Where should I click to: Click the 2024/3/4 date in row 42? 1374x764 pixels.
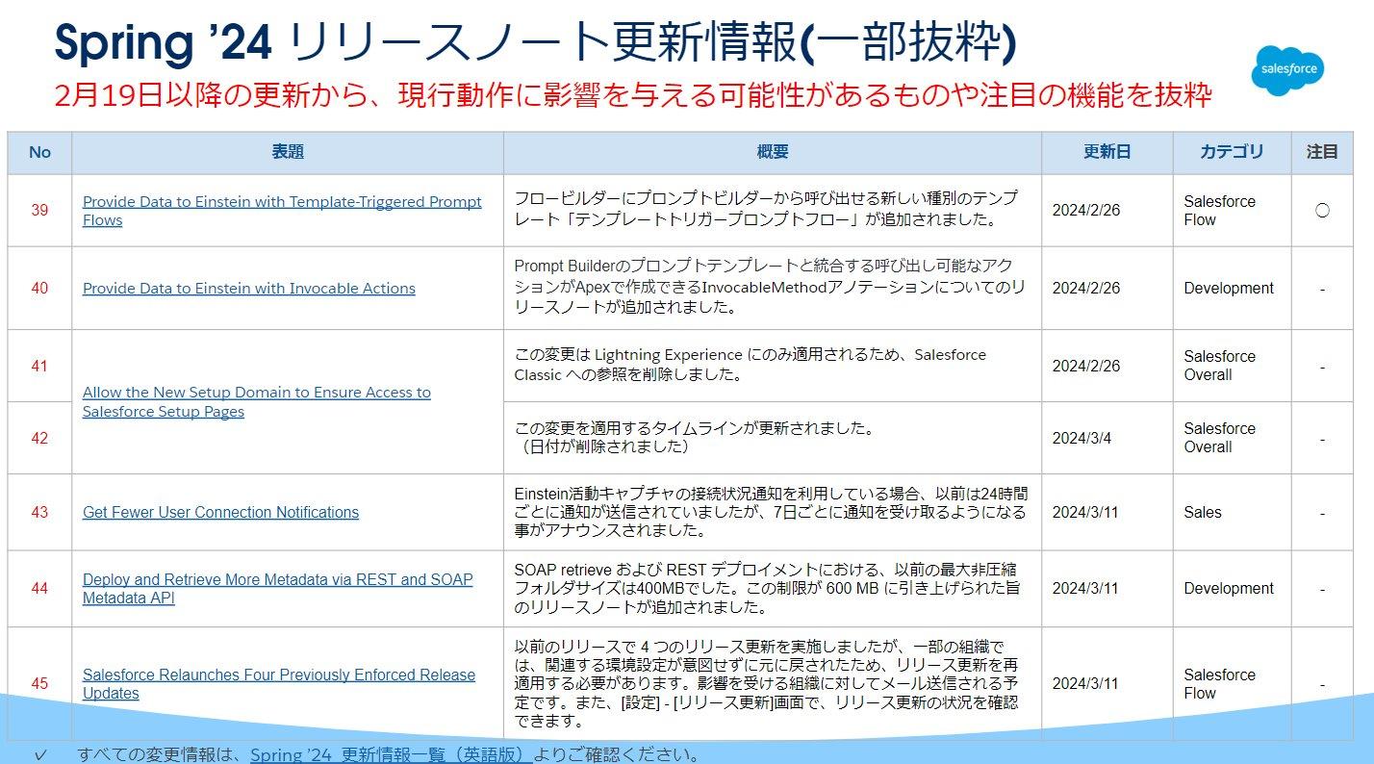(x=1081, y=438)
